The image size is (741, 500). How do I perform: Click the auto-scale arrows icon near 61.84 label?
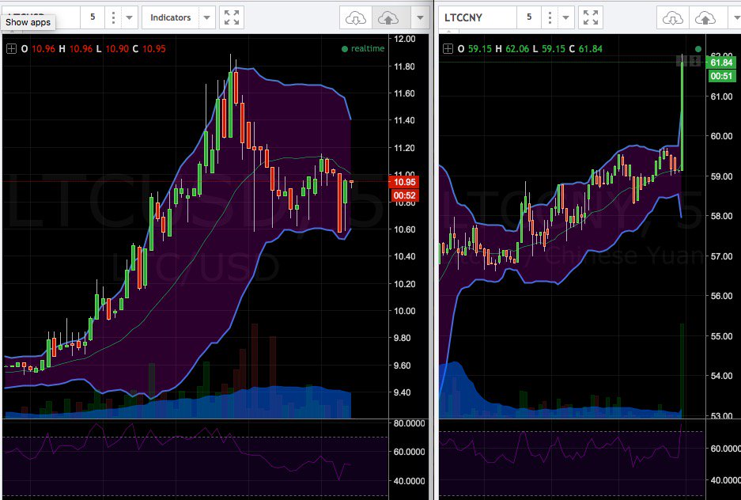694,60
